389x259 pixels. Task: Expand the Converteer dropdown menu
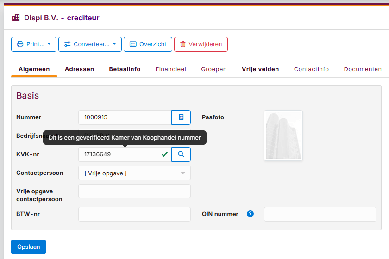click(x=90, y=44)
